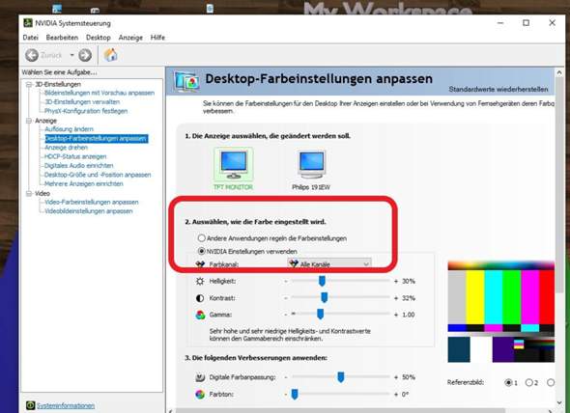This screenshot has height=413, width=570.
Task: Choose Referenzbild option 1
Action: coord(508,382)
